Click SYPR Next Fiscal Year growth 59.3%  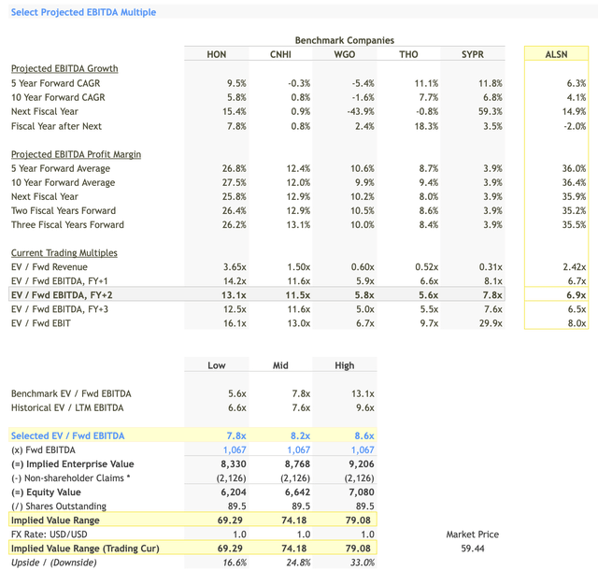click(491, 111)
